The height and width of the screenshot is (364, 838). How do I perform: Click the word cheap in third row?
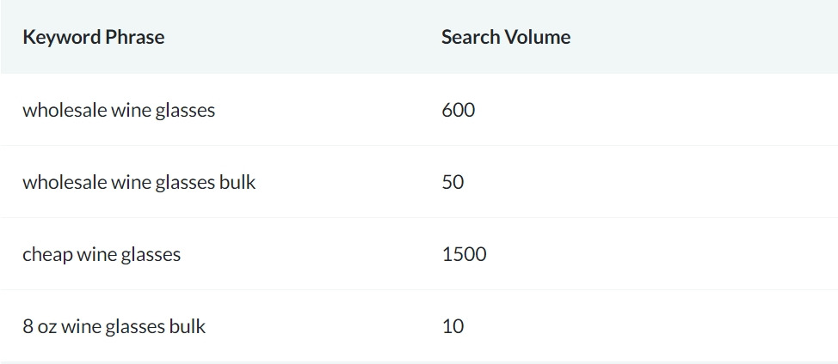tap(47, 255)
